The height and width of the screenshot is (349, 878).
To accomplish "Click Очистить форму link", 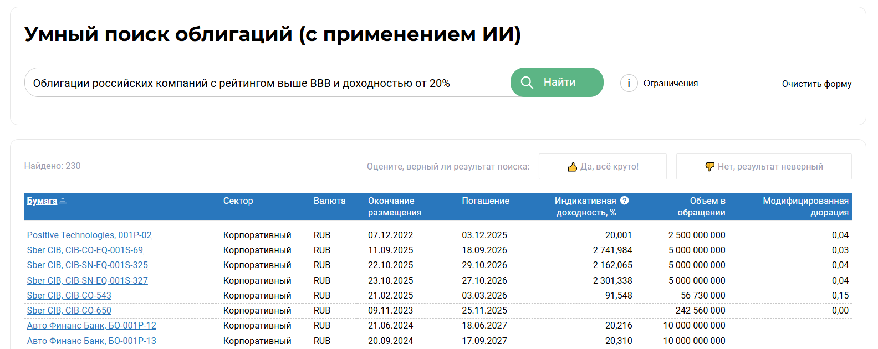I will click(816, 84).
